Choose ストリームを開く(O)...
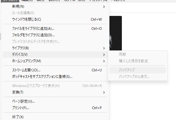Screen dimensions: 176x120 tap(55, 70)
